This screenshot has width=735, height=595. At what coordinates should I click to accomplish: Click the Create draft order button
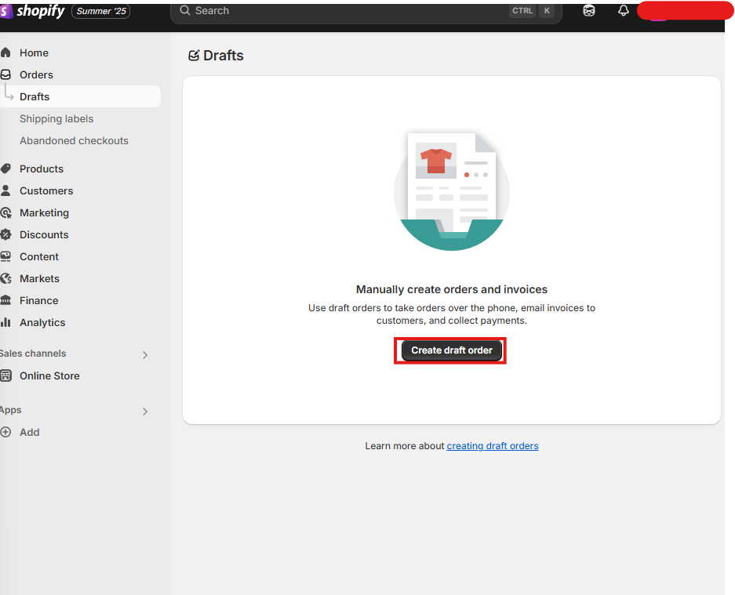pyautogui.click(x=451, y=350)
